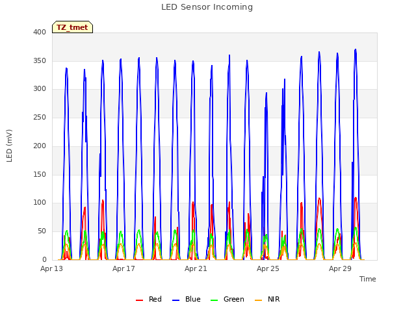Click the 350 y-axis tick label
The width and height of the screenshot is (416, 312).
40,60
